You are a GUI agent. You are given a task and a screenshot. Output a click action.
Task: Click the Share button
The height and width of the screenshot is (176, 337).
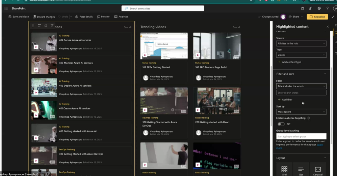294,17
